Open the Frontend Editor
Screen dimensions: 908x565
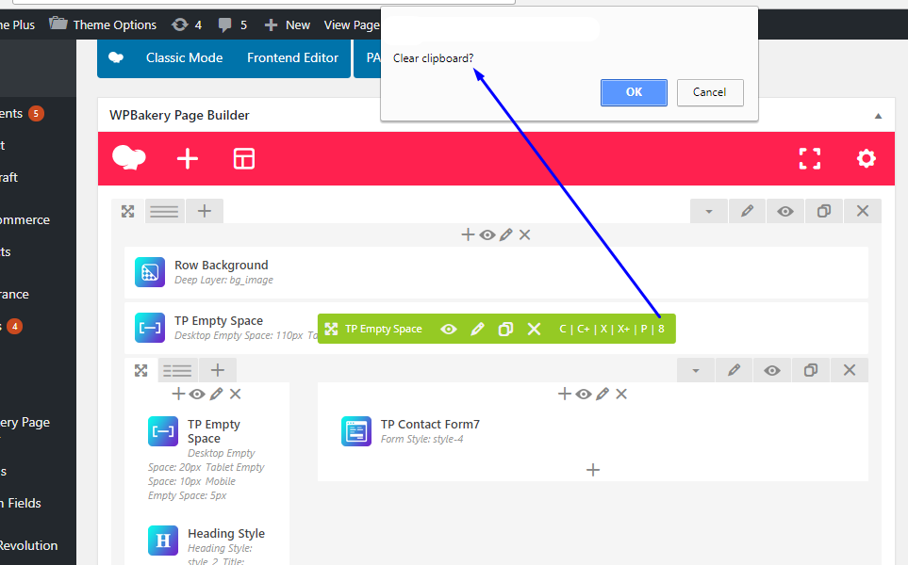(x=292, y=57)
